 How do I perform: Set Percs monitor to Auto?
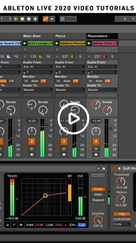pos(67,81)
